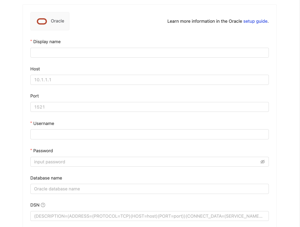
Task: Click the Display name label
Action: pyautogui.click(x=47, y=42)
